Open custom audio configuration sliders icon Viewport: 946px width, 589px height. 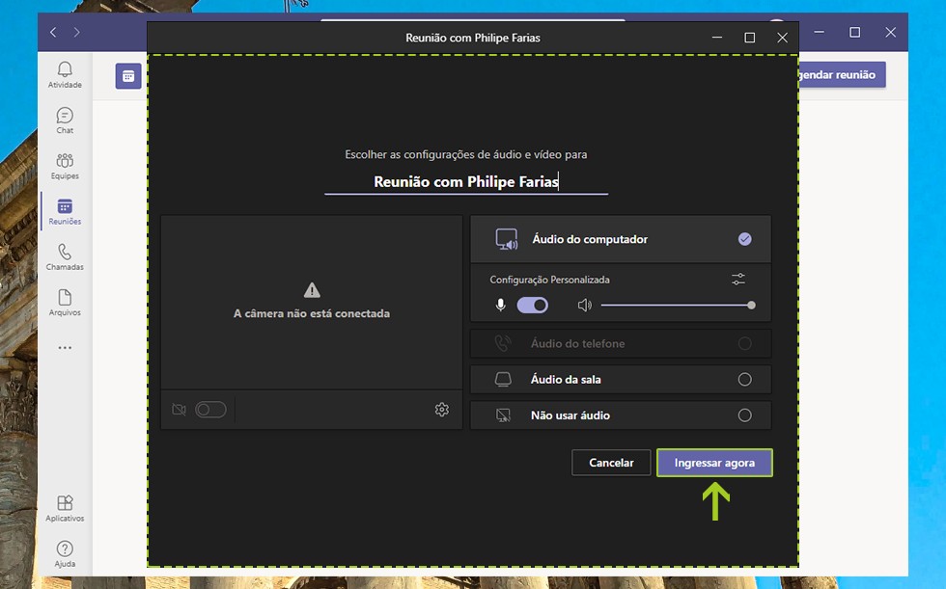point(738,280)
